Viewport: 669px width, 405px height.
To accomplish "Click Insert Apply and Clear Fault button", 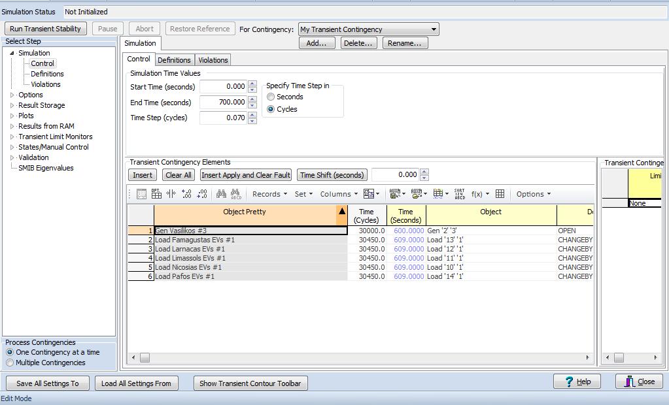I will pyautogui.click(x=246, y=175).
